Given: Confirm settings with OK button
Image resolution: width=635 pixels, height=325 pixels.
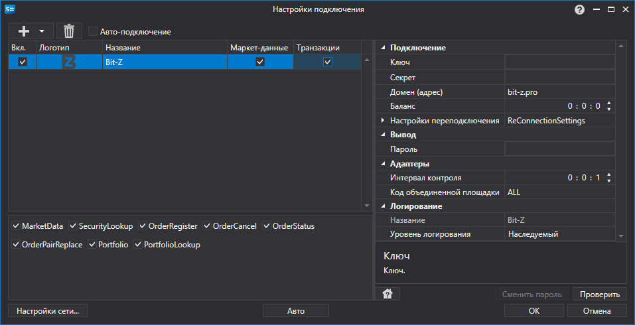Looking at the screenshot, I should tap(533, 311).
